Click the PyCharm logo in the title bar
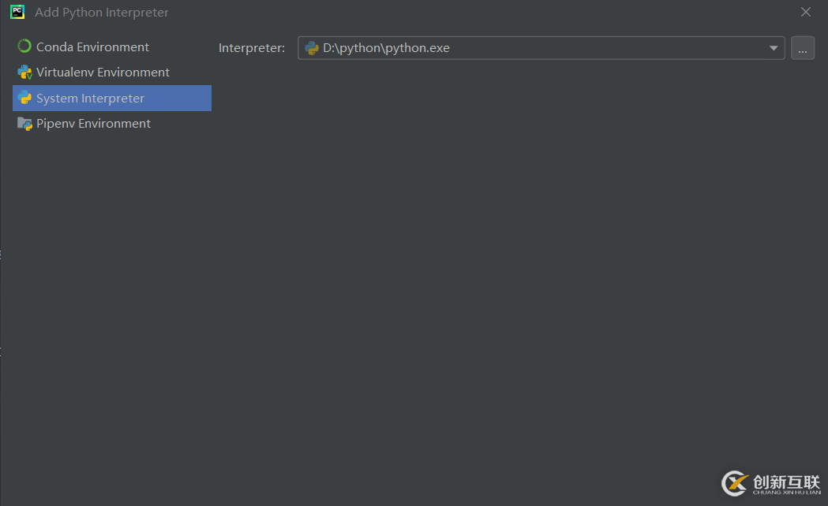 [x=17, y=12]
